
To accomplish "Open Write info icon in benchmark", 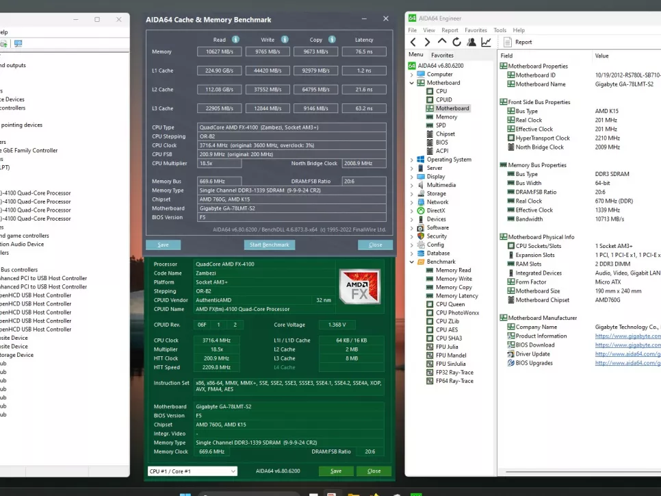I will [x=285, y=39].
